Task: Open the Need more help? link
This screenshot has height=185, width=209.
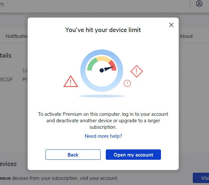Action: [x=103, y=136]
